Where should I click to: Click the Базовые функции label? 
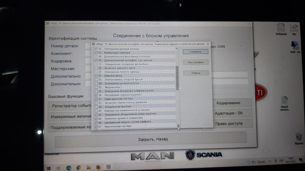(66, 96)
